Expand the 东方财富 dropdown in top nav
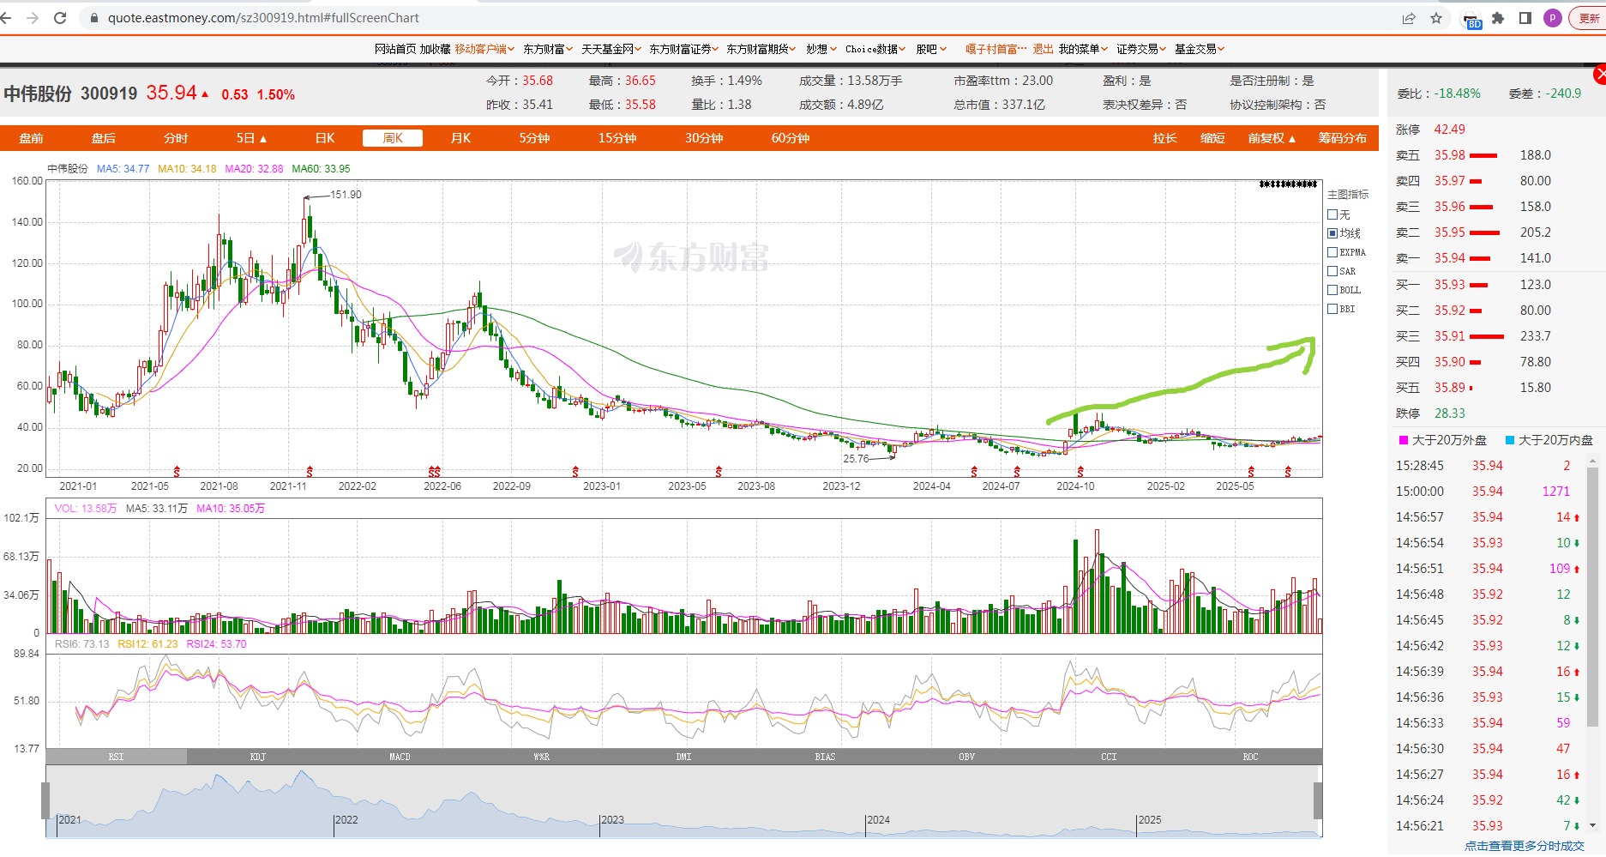1606x857 pixels. coord(548,49)
